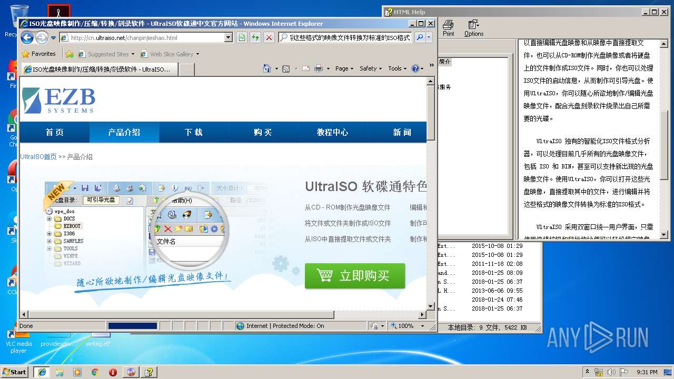Open the Compatibility View icon beside the address bar
The height and width of the screenshot is (379, 674).
point(242,37)
